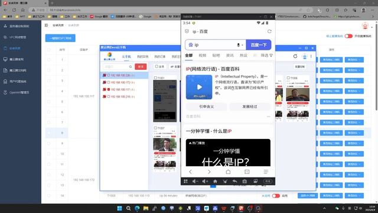Open the three-dot menu in cloud phone window
378x213 pixels.
point(311,56)
